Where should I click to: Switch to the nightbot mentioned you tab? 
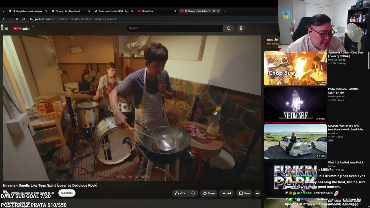[28, 11]
